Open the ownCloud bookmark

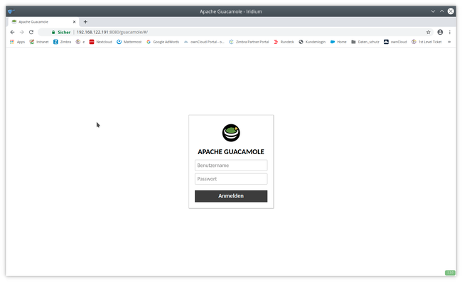click(x=395, y=42)
